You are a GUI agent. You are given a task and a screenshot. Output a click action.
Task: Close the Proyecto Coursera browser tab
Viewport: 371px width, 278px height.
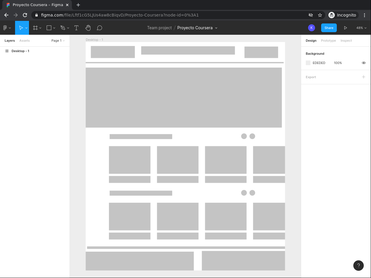[68, 5]
